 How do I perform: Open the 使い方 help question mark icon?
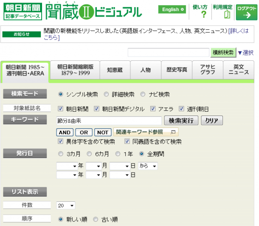pyautogui.click(x=204, y=14)
